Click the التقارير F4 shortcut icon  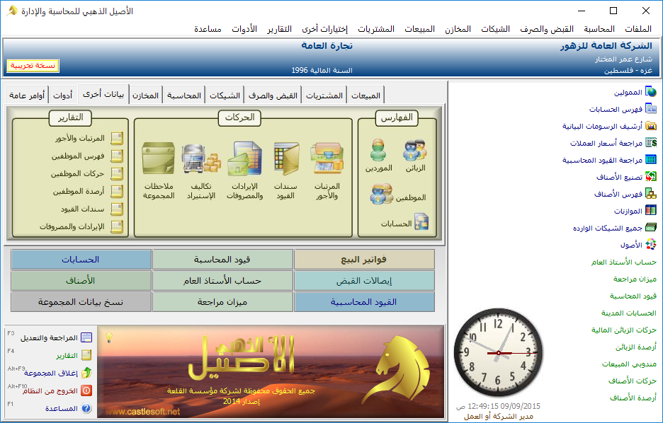click(86, 355)
